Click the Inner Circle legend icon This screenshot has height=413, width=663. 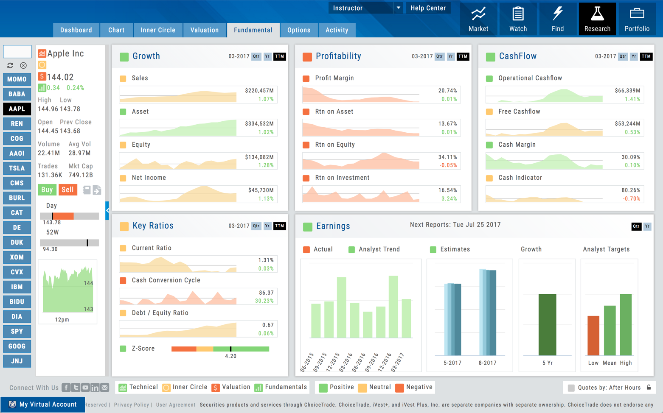click(166, 388)
